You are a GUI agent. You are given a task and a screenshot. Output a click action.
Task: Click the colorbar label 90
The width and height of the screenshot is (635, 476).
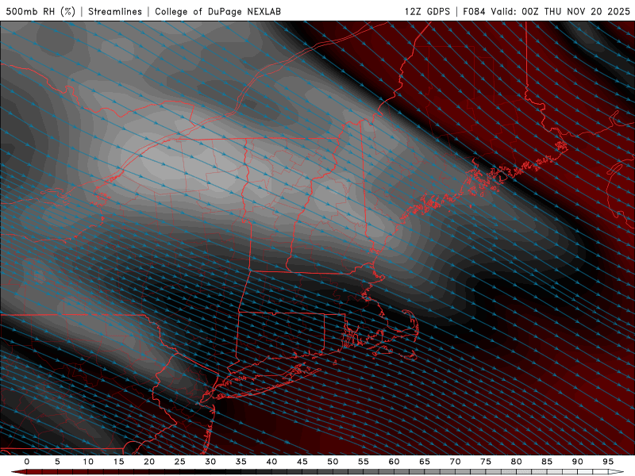point(578,462)
